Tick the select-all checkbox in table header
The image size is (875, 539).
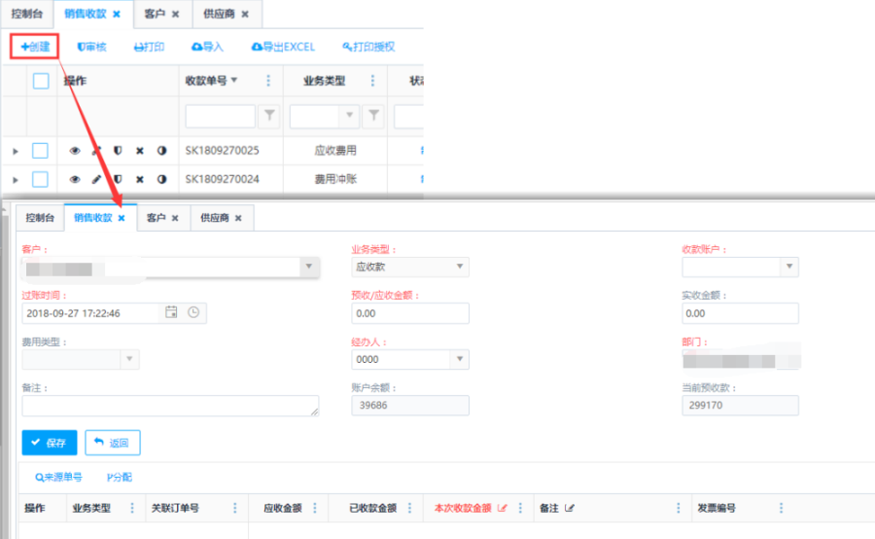(x=41, y=81)
